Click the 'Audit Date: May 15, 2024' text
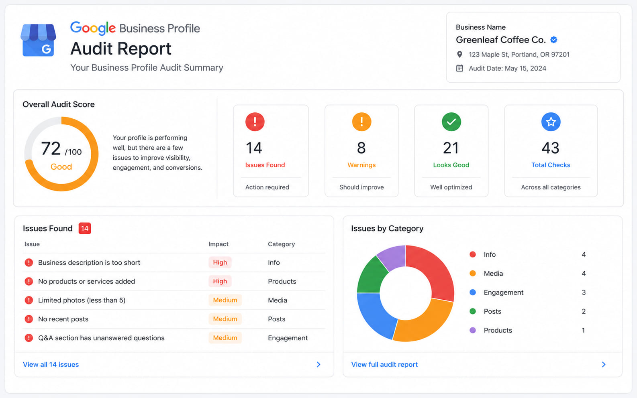 (507, 68)
